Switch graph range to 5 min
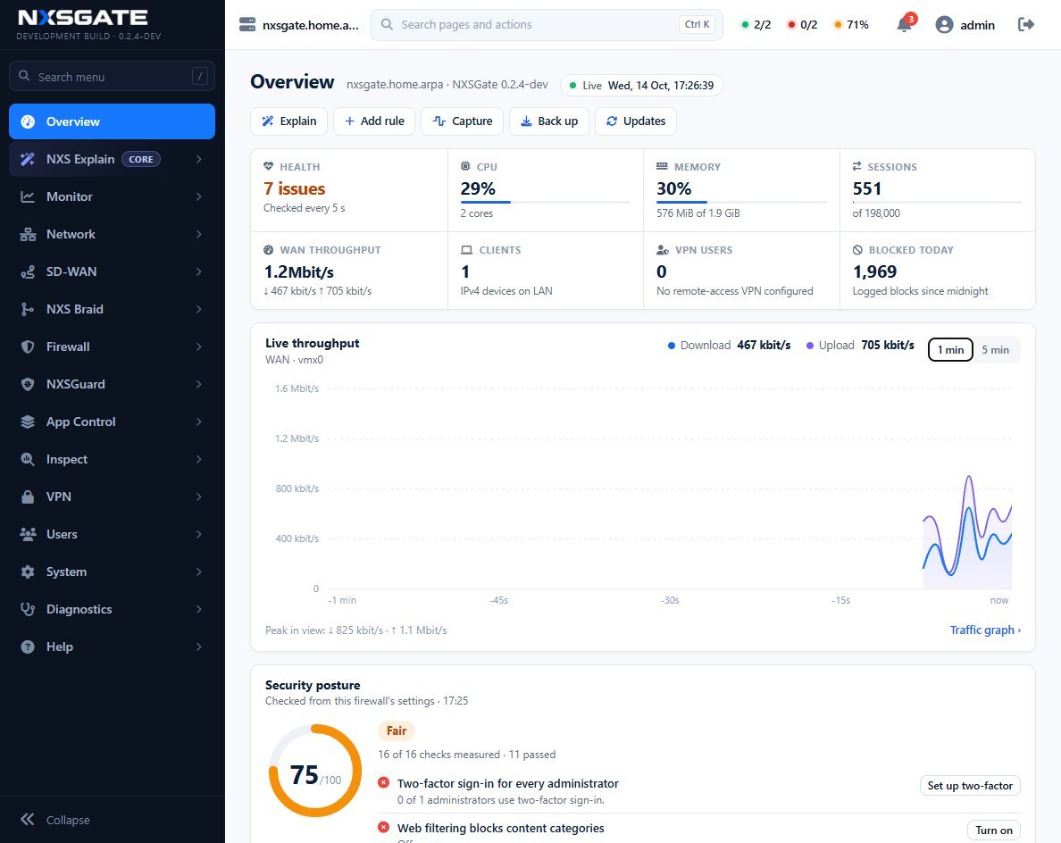 [x=996, y=350]
